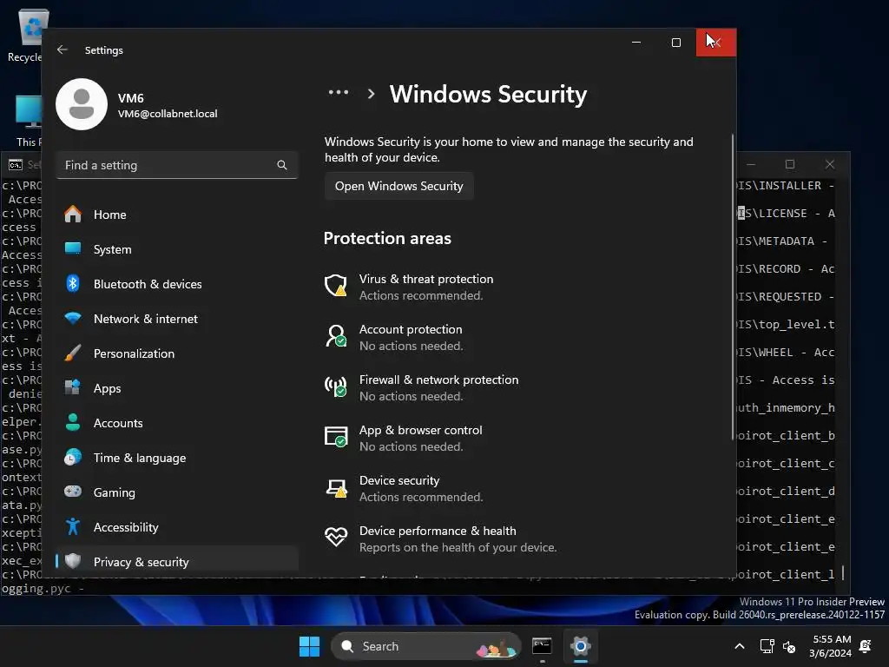Open App & browser control
This screenshot has height=667, width=889.
(x=404, y=439)
